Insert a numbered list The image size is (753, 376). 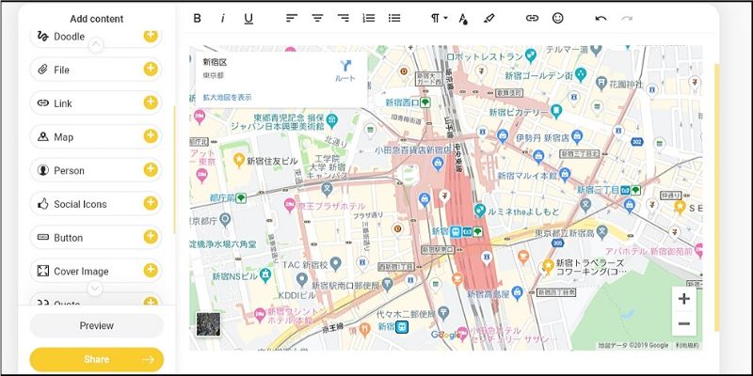click(x=368, y=18)
